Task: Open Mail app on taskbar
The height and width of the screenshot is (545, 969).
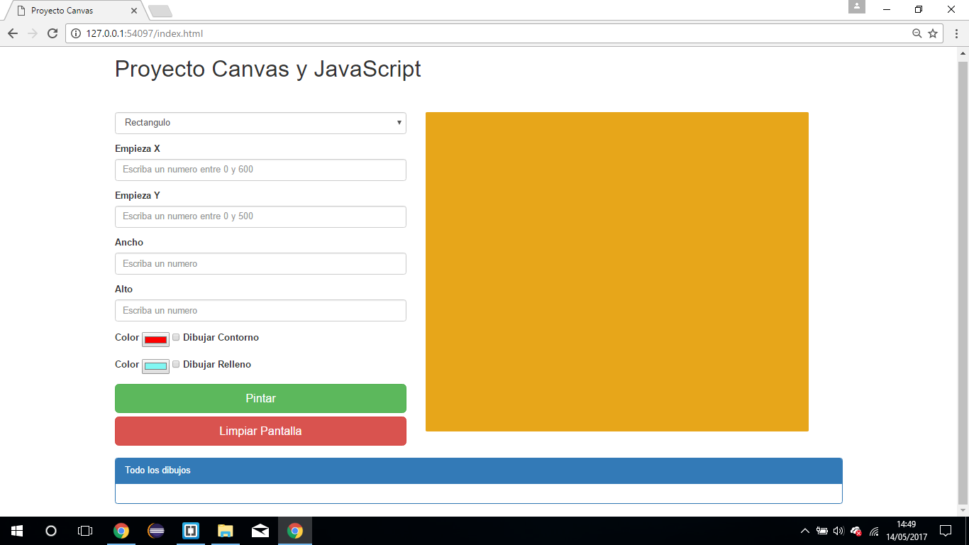Action: pyautogui.click(x=260, y=531)
